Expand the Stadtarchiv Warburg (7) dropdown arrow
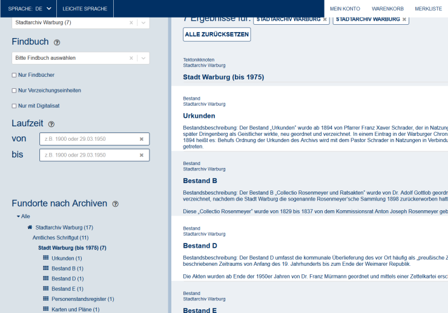Viewport: 448px width, 313px height. (x=143, y=22)
